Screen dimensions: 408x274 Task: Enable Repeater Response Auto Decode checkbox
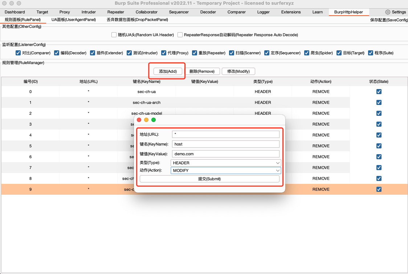180,35
